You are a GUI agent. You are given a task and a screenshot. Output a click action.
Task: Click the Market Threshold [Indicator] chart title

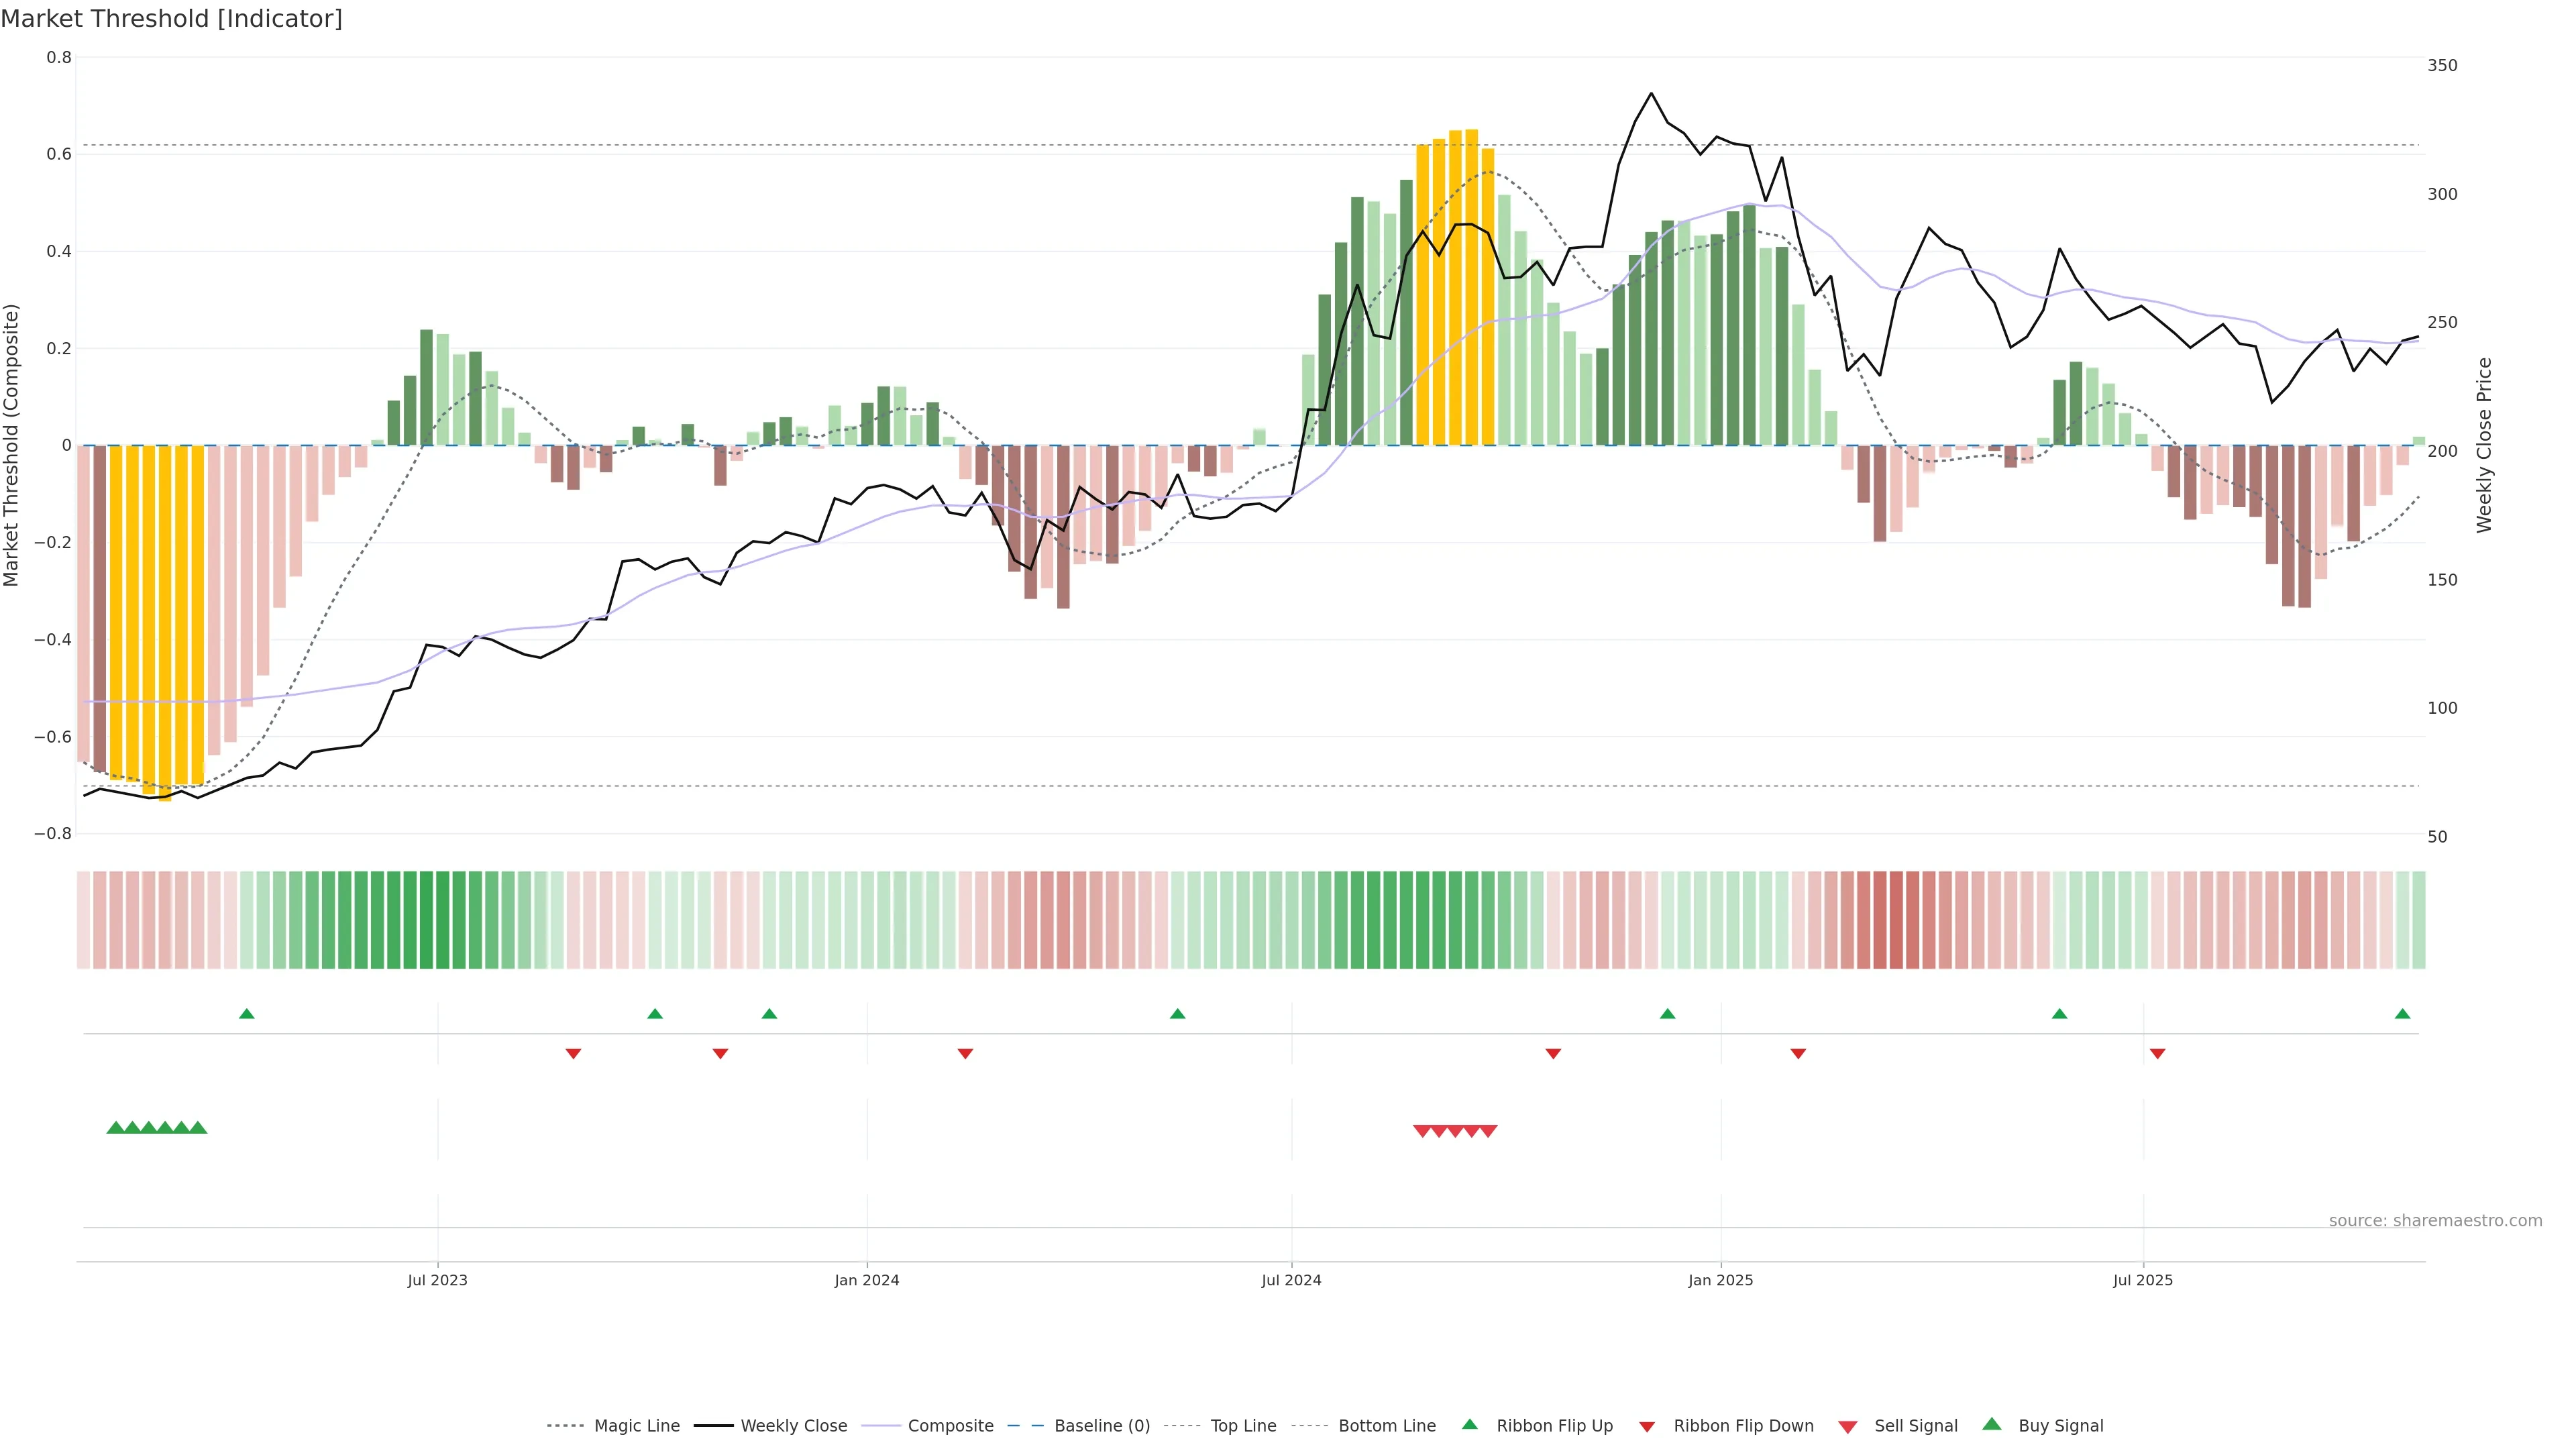coord(172,19)
